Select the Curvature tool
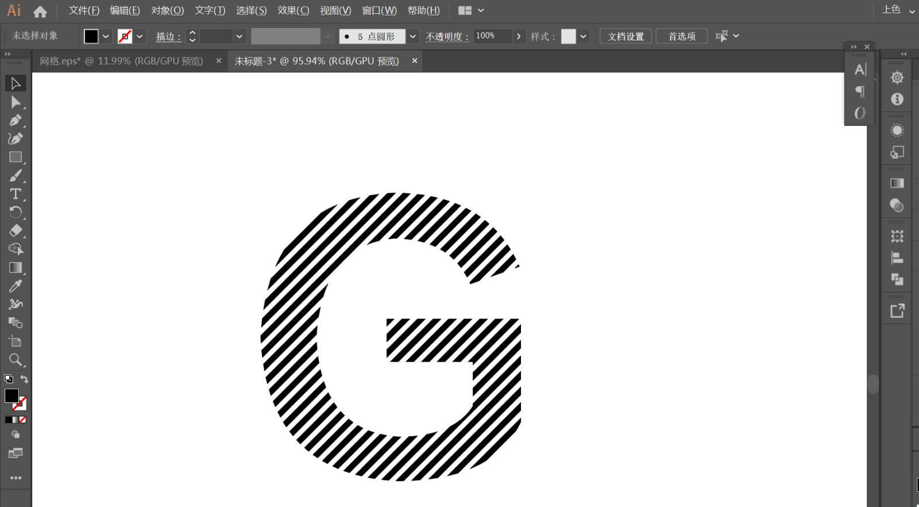The height and width of the screenshot is (507, 919). (16, 139)
